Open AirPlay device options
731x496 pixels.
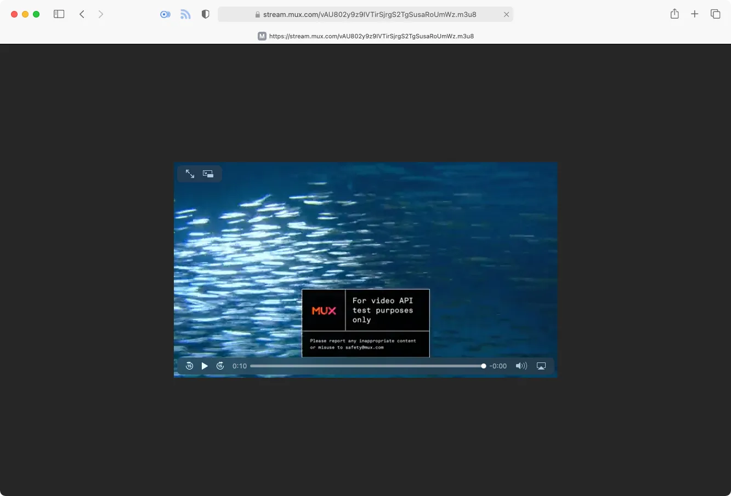(541, 366)
